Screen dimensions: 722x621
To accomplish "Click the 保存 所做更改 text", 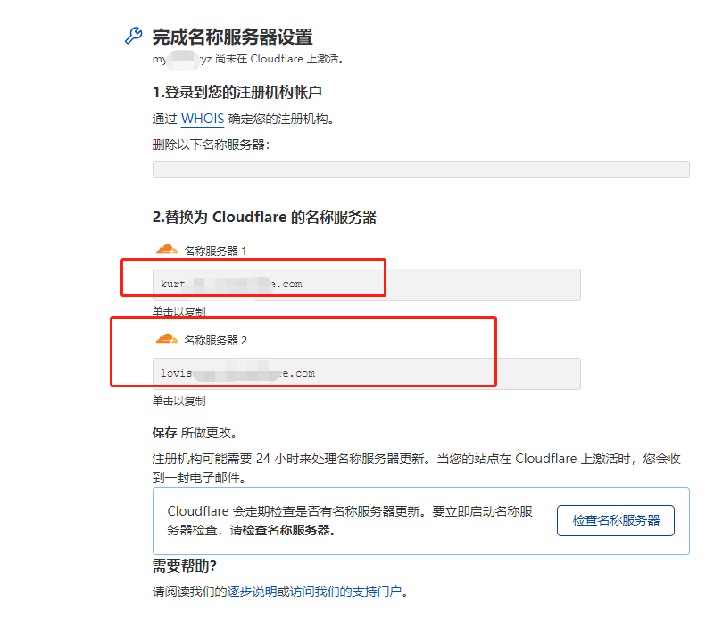I will click(x=195, y=433).
